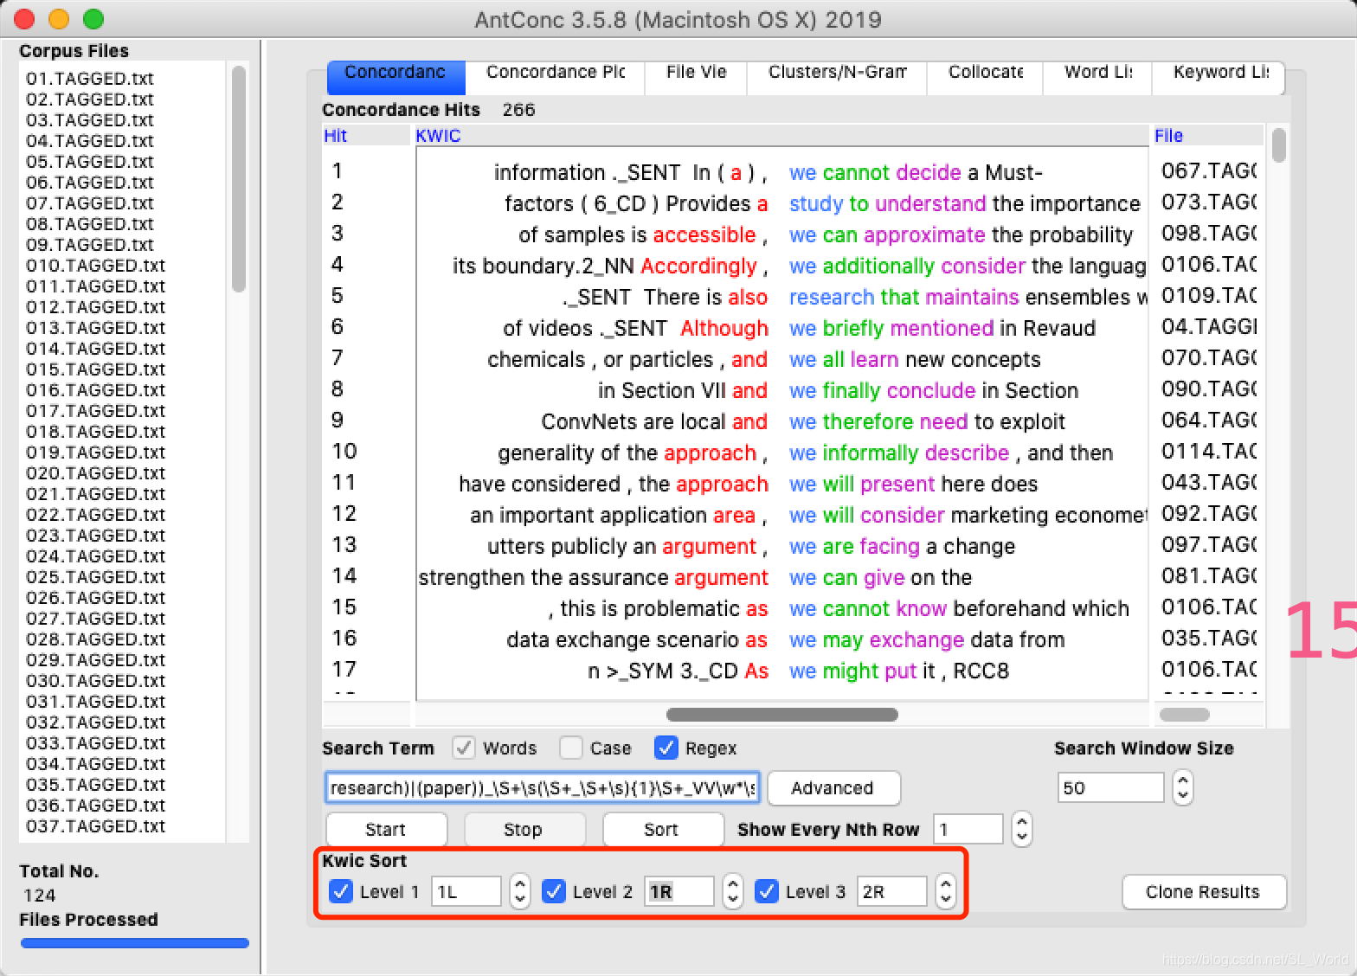Viewport: 1357px width, 976px height.
Task: Click hit 8 'we finally conclude' line
Action: tap(782, 390)
